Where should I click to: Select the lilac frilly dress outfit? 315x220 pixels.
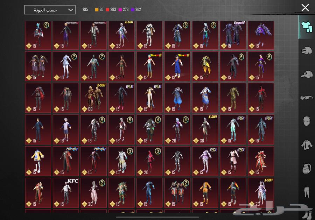click(x=205, y=161)
